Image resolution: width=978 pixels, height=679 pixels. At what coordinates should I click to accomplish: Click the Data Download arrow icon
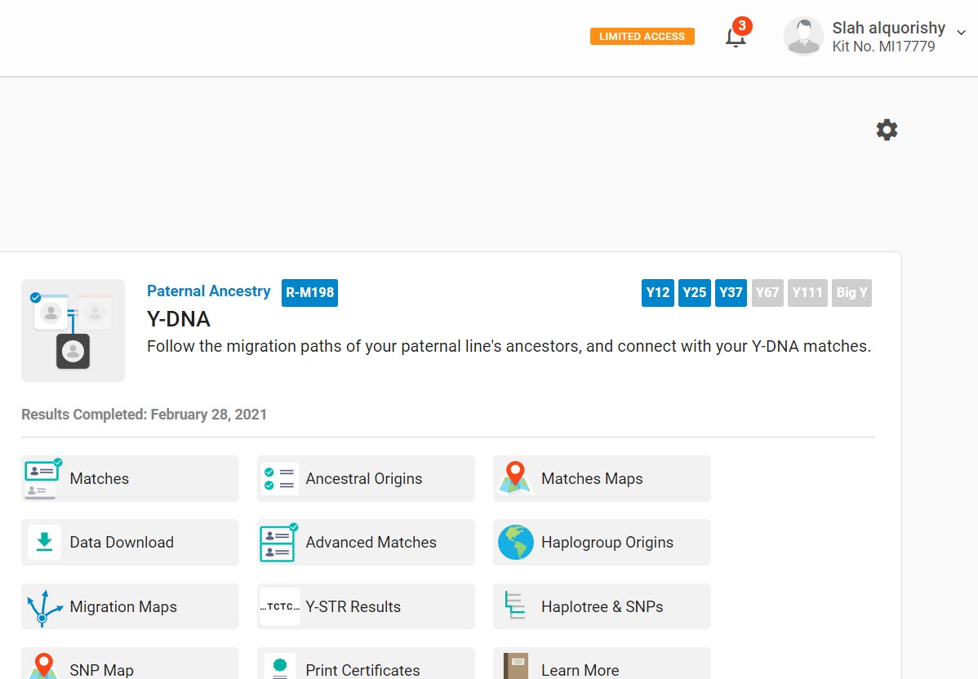[44, 542]
